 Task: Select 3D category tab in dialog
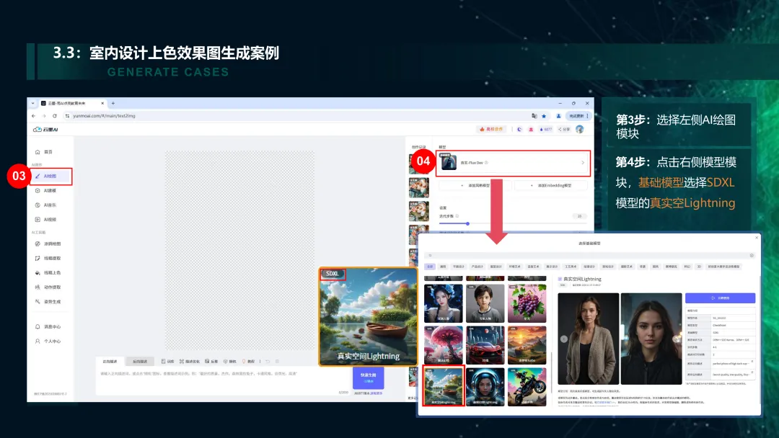(x=699, y=267)
